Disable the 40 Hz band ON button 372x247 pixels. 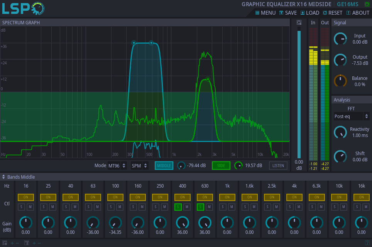pos(71,197)
